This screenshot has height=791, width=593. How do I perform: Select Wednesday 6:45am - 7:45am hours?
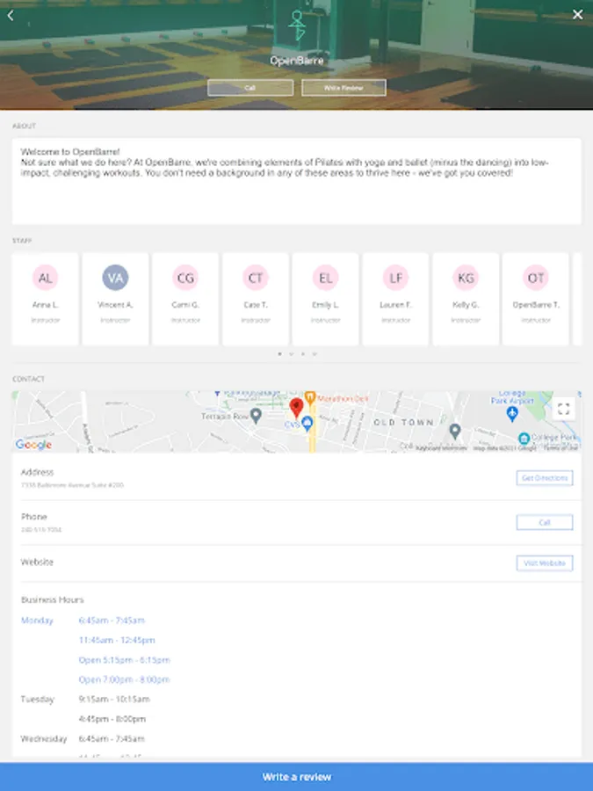112,738
